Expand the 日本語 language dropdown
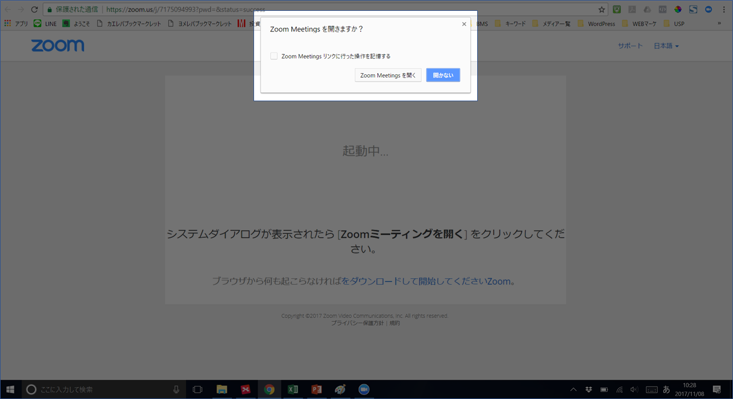This screenshot has width=733, height=399. tap(666, 46)
